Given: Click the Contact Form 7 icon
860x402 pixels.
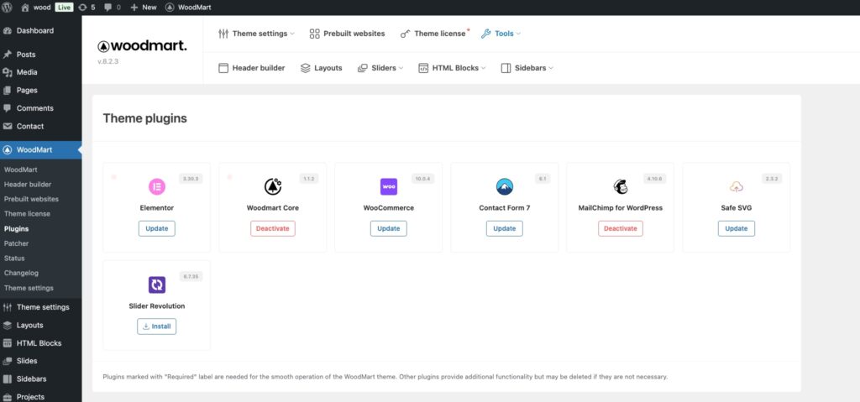Looking at the screenshot, I should [x=505, y=186].
